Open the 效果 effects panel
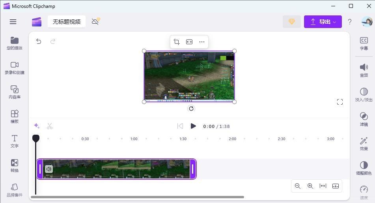This screenshot has height=203, width=375. point(364,144)
